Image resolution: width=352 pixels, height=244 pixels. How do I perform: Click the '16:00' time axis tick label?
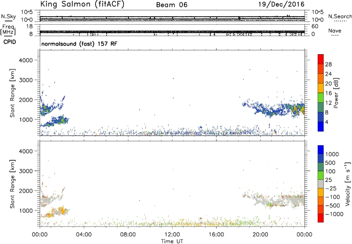216,235
